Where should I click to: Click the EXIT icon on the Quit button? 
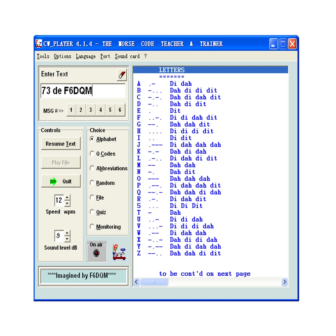point(53,181)
